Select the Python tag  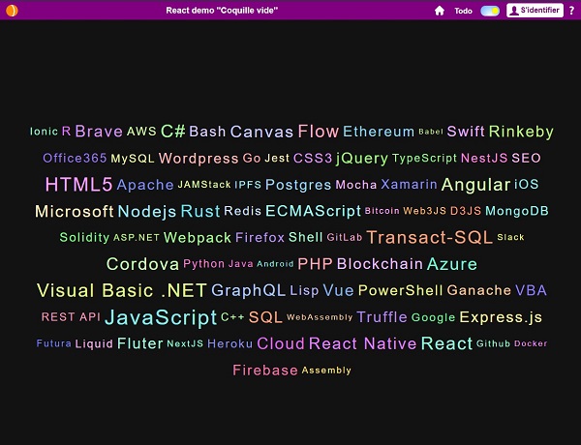[x=203, y=264]
